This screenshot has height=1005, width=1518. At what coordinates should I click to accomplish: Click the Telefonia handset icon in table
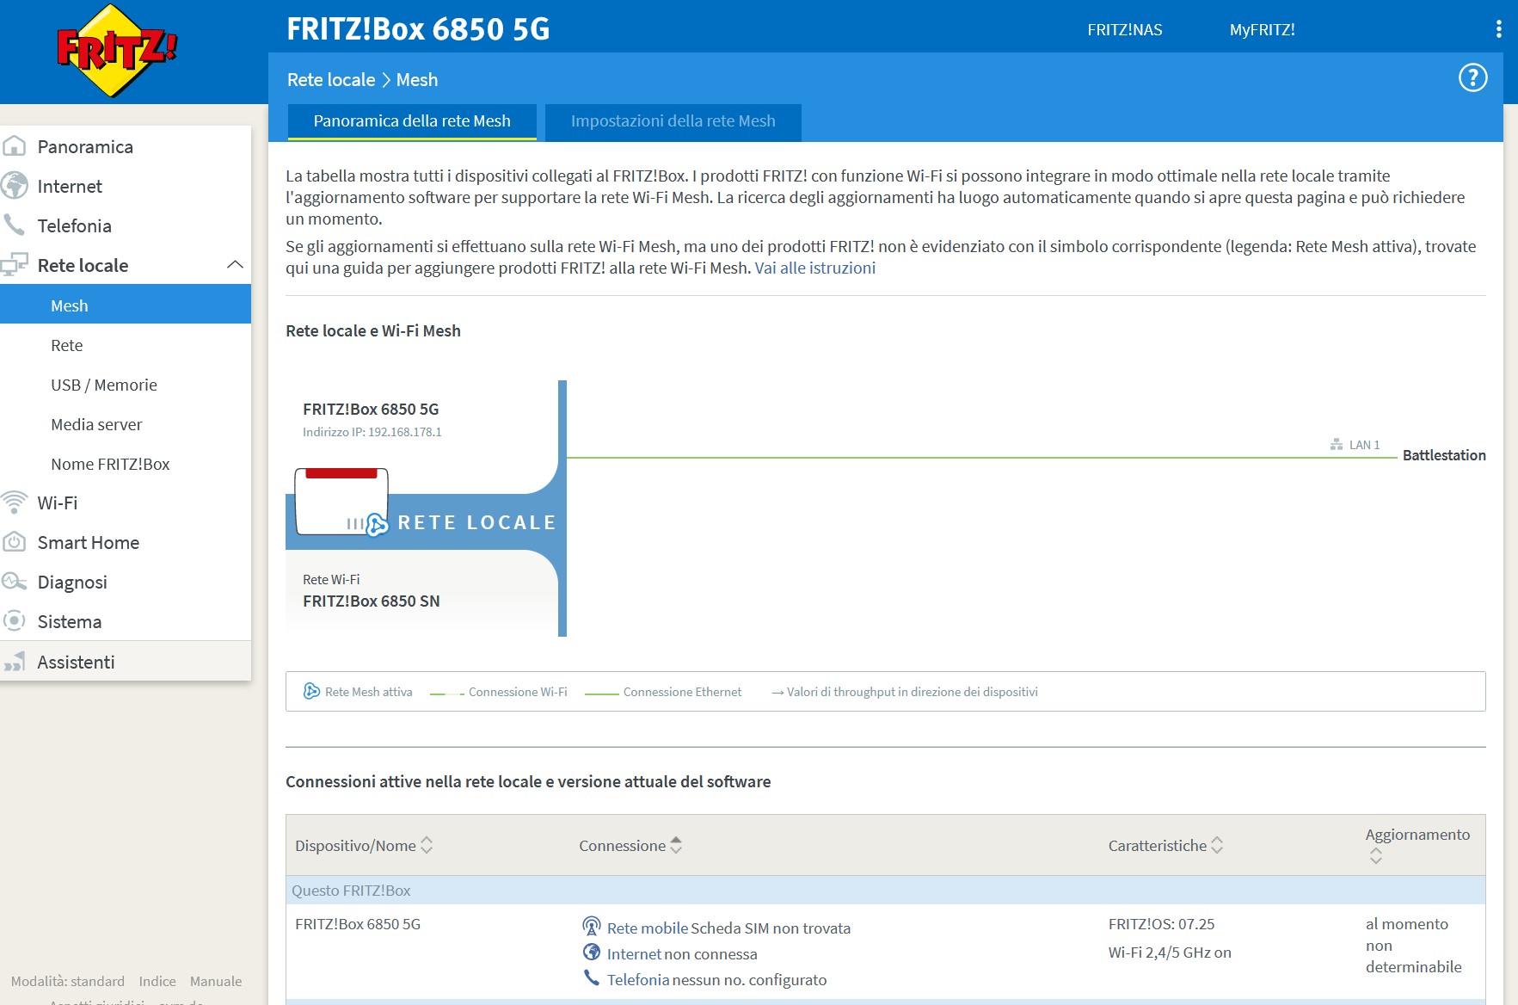pyautogui.click(x=592, y=978)
